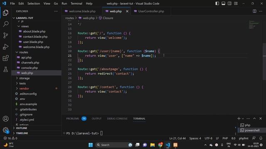The image size is (266, 149).
Task: Click the feedback icon in status bar
Action: point(254,138)
